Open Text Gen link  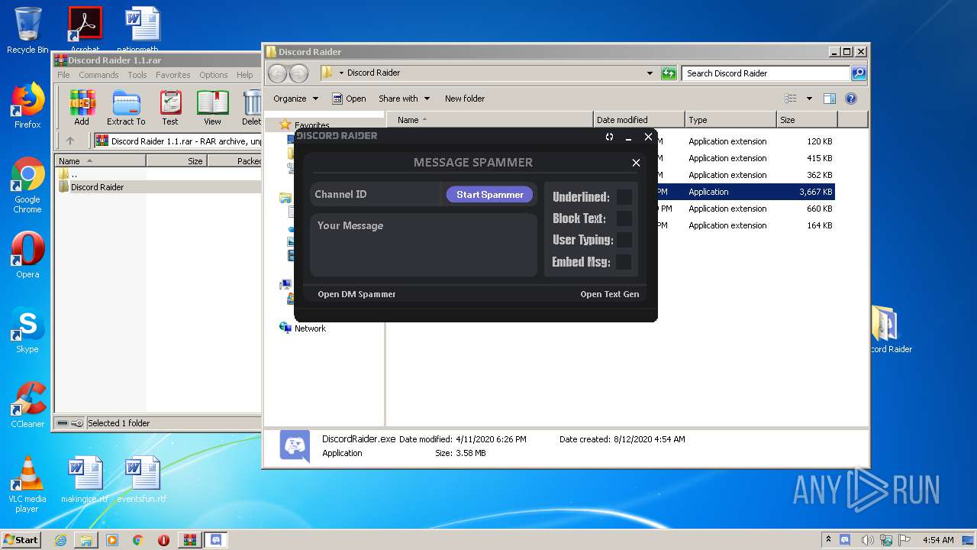(x=610, y=294)
